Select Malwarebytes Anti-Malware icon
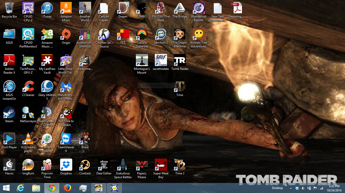 tap(66, 86)
